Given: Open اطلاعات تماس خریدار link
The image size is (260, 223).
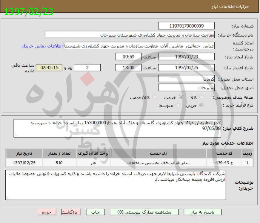Looking at the screenshot, I should pyautogui.click(x=42, y=46).
